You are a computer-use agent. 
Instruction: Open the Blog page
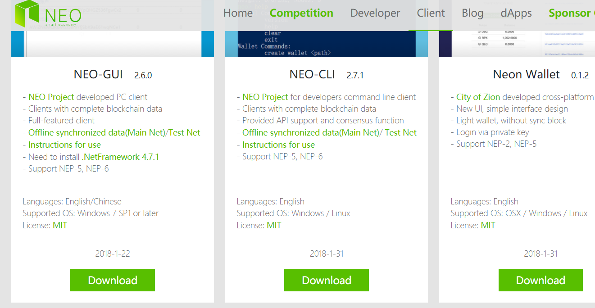tap(472, 14)
